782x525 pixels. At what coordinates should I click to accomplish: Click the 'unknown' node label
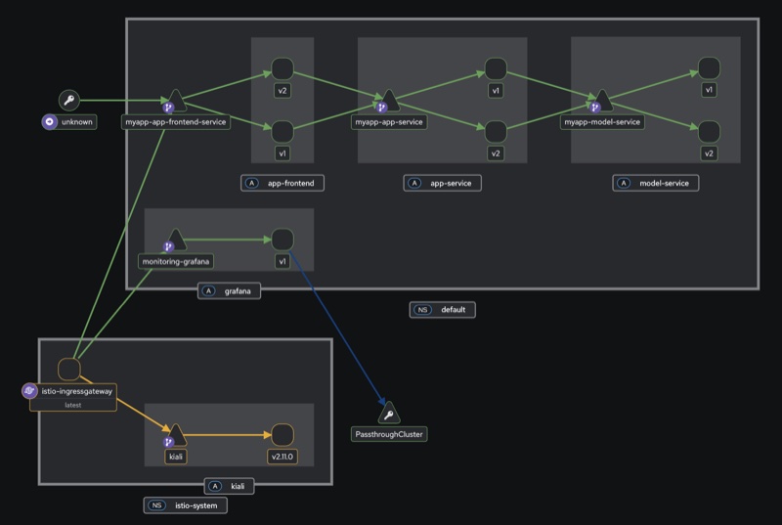(x=77, y=121)
